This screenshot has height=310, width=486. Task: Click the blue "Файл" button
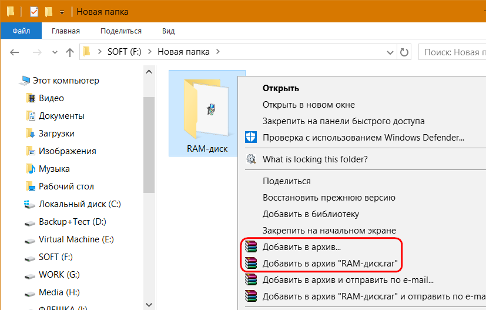[21, 31]
